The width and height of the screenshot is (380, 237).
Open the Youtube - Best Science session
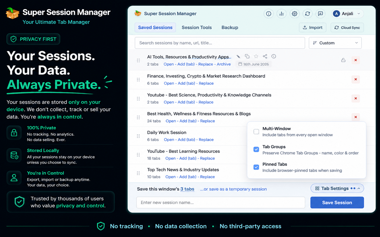[x=169, y=102]
